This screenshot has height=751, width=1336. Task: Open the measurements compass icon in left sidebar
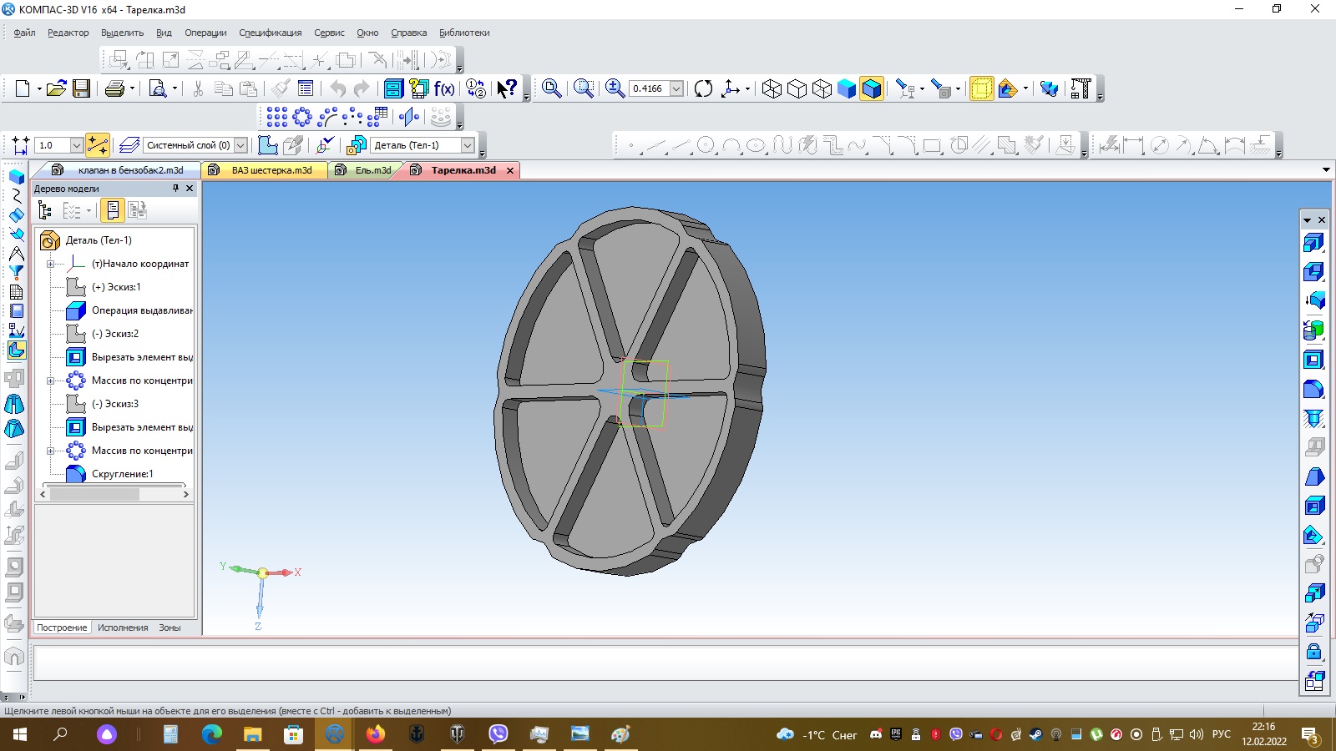(16, 254)
